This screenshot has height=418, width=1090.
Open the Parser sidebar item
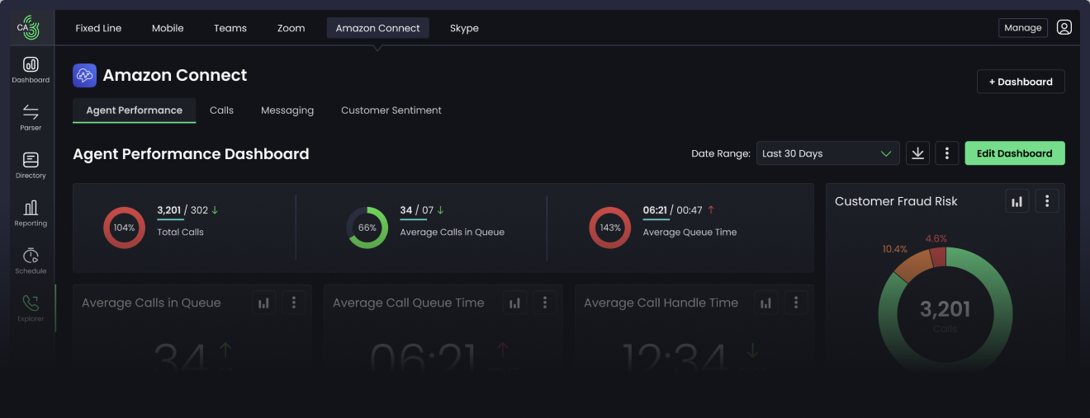coord(31,117)
